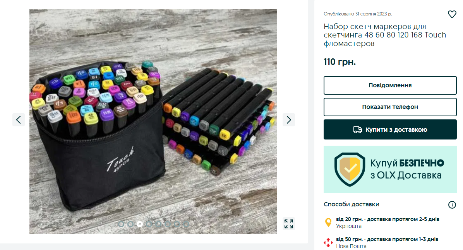Click the main marker set product photo
Screen dimensions: 463x250
[153, 121]
